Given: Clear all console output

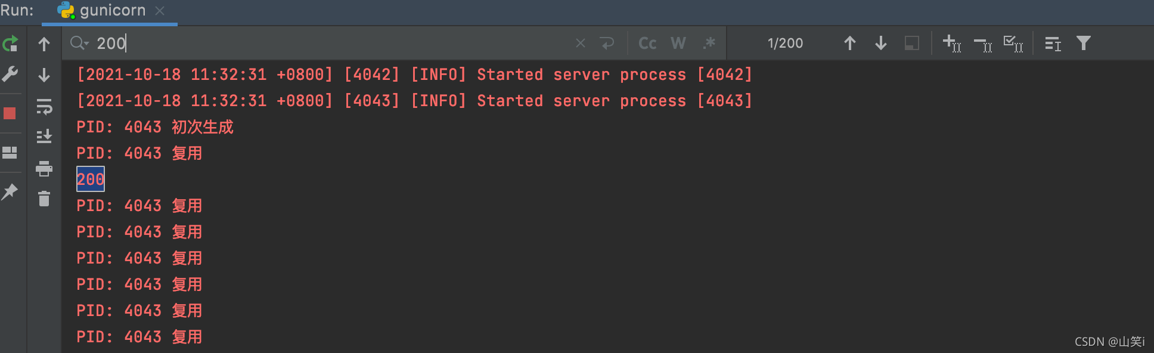Looking at the screenshot, I should (44, 199).
